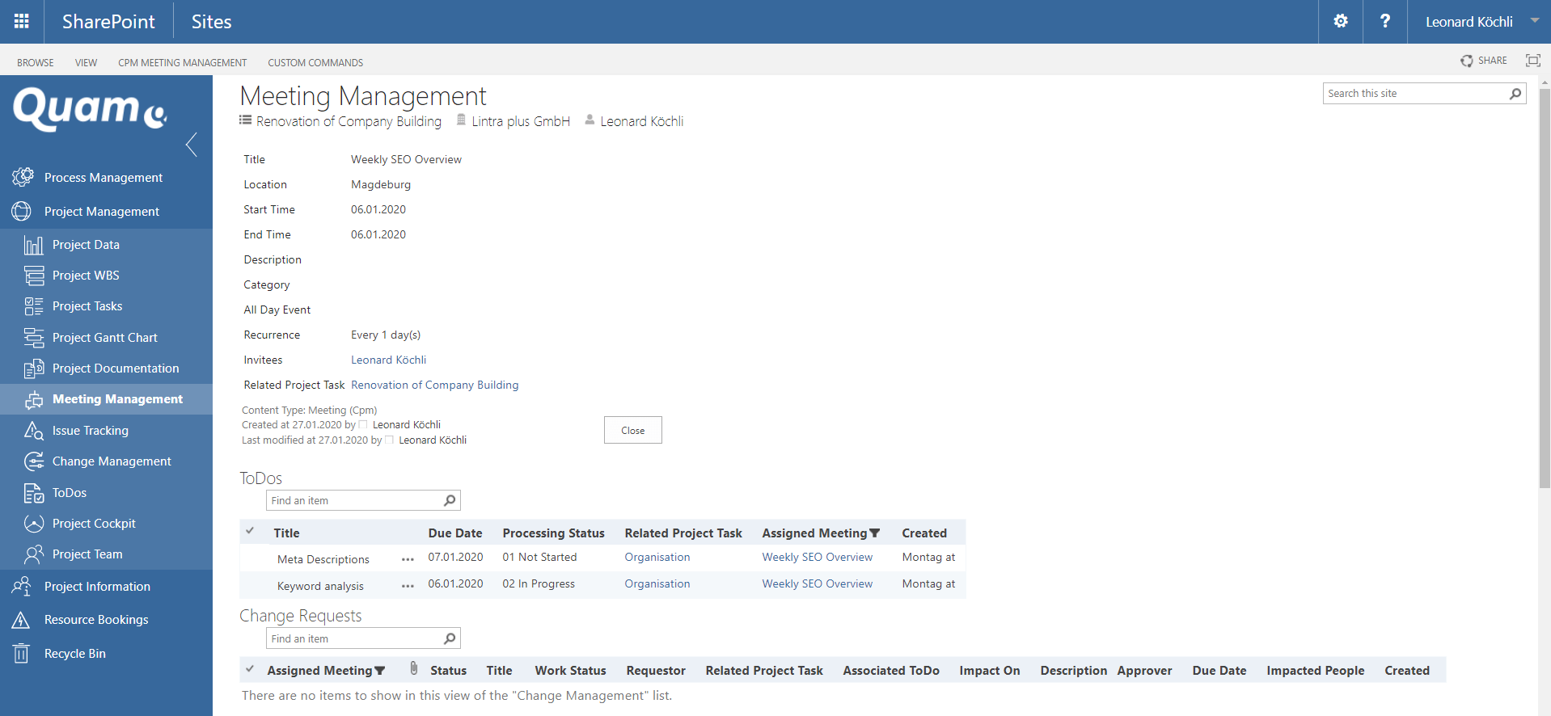Click the Recycle Bin icon

pos(22,653)
